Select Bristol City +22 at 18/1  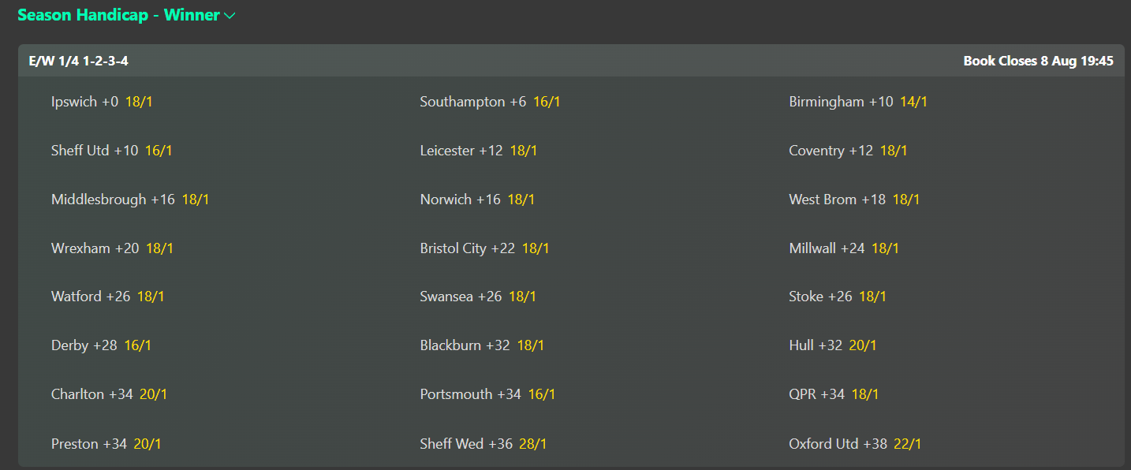[x=484, y=248]
